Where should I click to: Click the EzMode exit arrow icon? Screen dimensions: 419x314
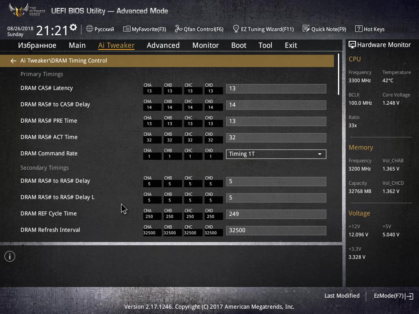[409, 296]
